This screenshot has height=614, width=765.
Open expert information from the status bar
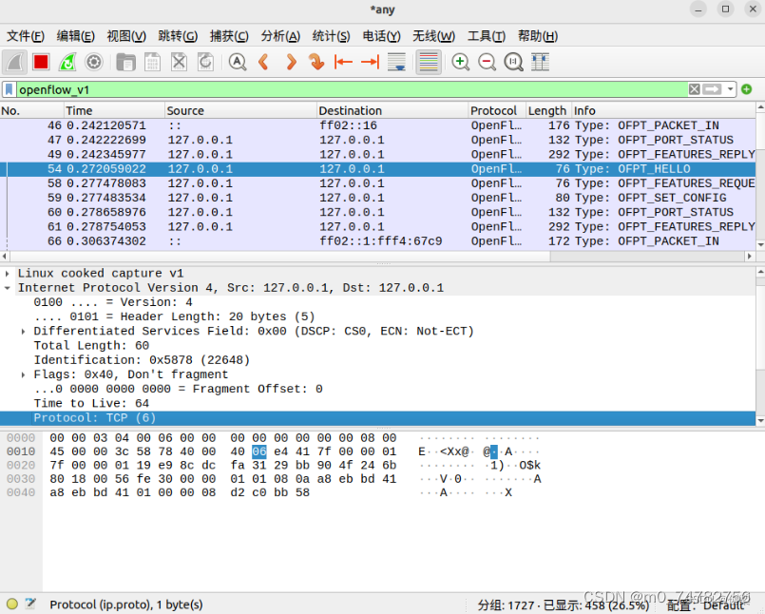point(12,604)
